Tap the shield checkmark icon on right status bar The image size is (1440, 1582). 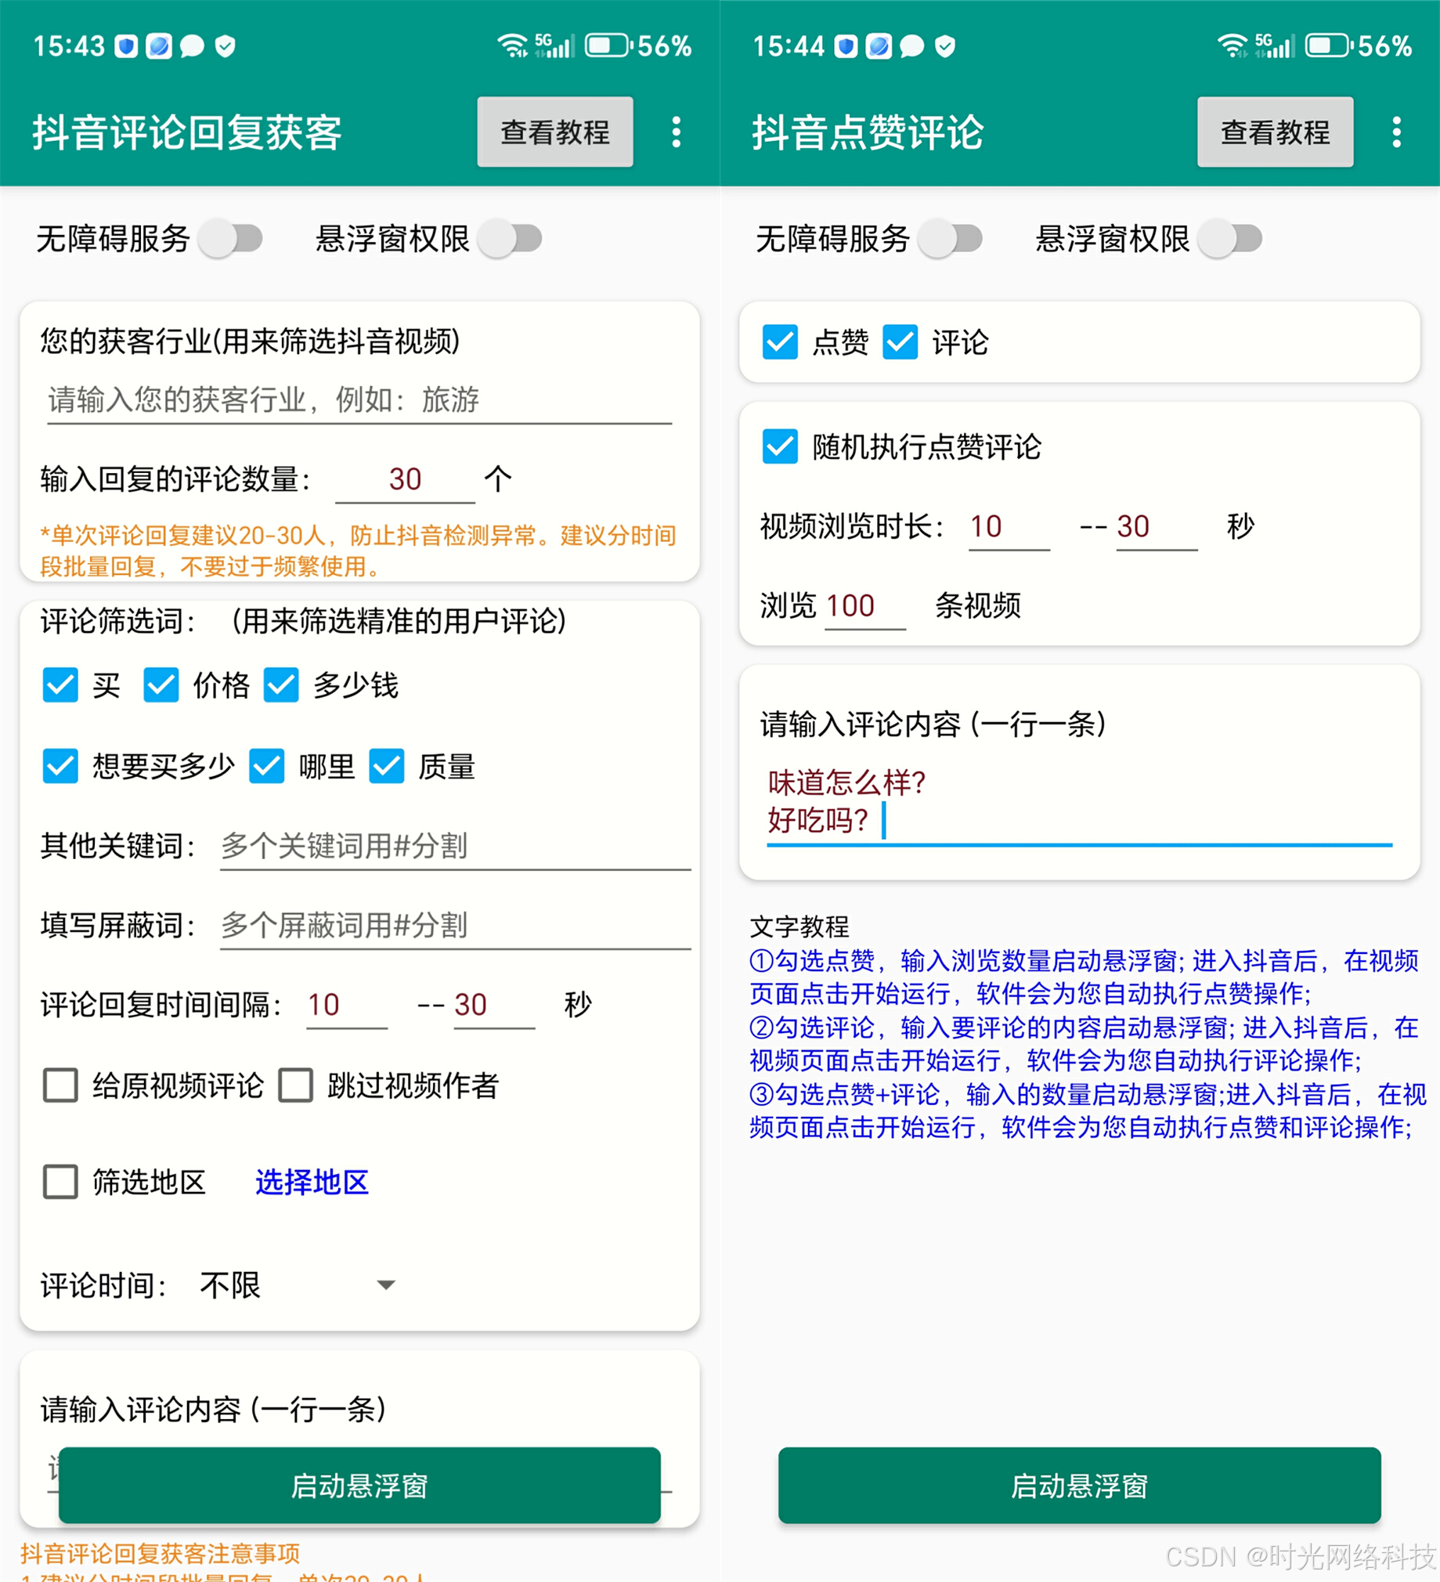(x=946, y=46)
